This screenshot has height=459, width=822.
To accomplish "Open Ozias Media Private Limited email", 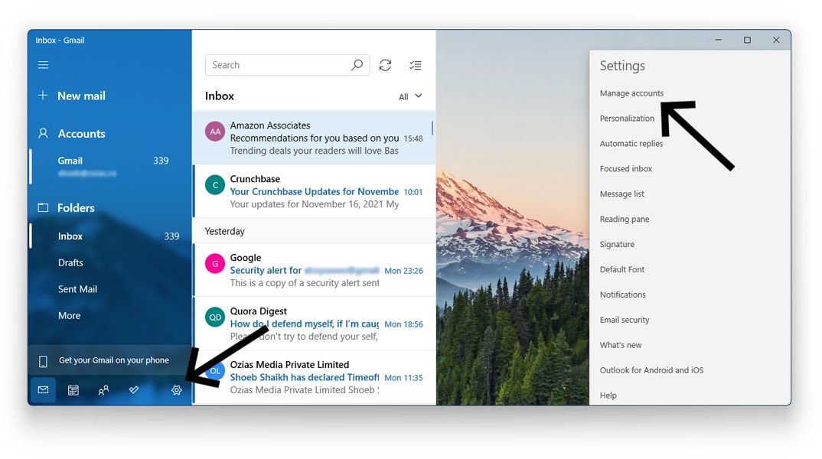I will [x=314, y=377].
